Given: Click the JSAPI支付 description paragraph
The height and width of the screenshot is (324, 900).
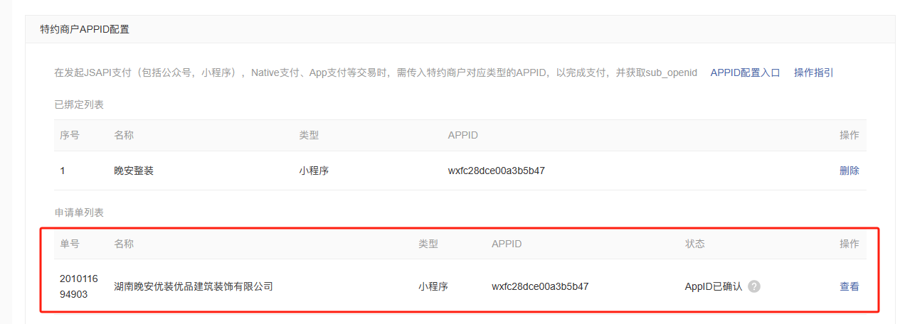Looking at the screenshot, I should pos(376,72).
